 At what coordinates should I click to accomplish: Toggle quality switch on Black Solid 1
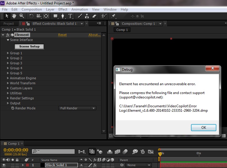[x=90, y=165]
